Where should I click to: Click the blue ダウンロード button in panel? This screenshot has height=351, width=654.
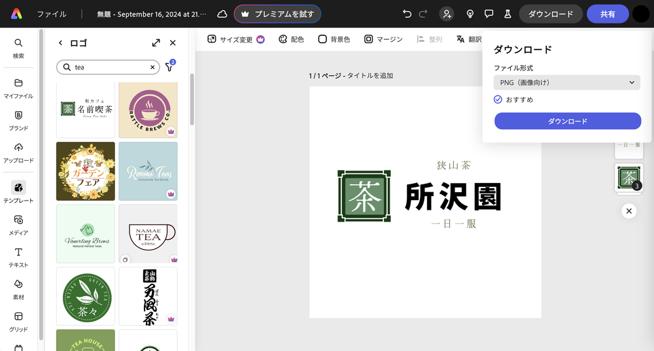pos(568,122)
